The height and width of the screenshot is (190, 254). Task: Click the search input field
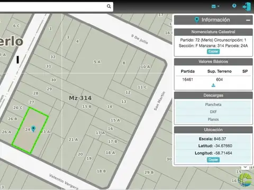[x=57, y=7]
